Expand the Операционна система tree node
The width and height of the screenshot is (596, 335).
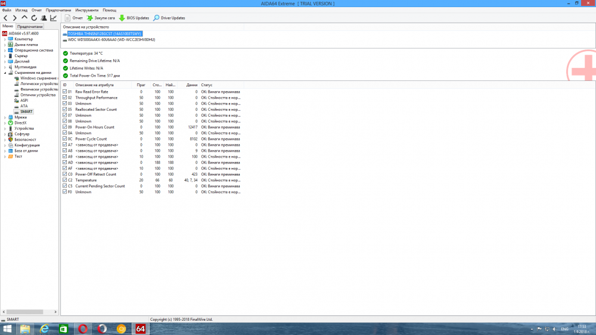pyautogui.click(x=5, y=50)
